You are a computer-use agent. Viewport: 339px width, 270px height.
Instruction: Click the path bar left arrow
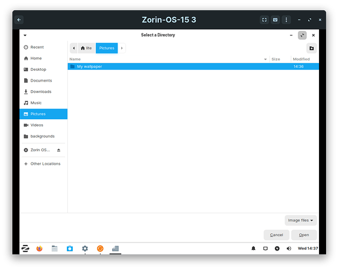coord(74,48)
